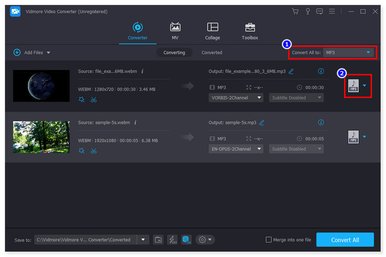Toggle the blue CPU acceleration icon
This screenshot has width=386, height=257.
click(186, 240)
